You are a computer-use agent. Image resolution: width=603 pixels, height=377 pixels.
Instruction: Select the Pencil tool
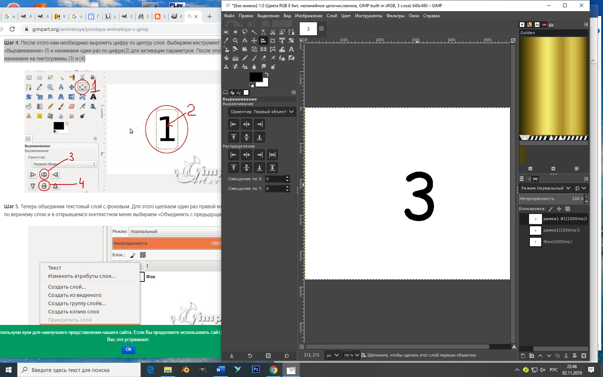click(245, 58)
